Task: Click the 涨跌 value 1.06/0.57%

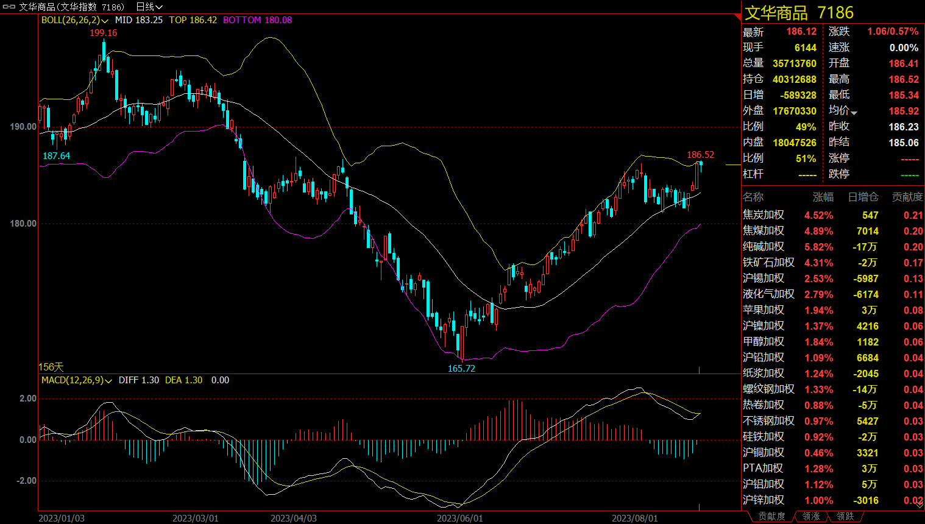Action: [x=893, y=32]
